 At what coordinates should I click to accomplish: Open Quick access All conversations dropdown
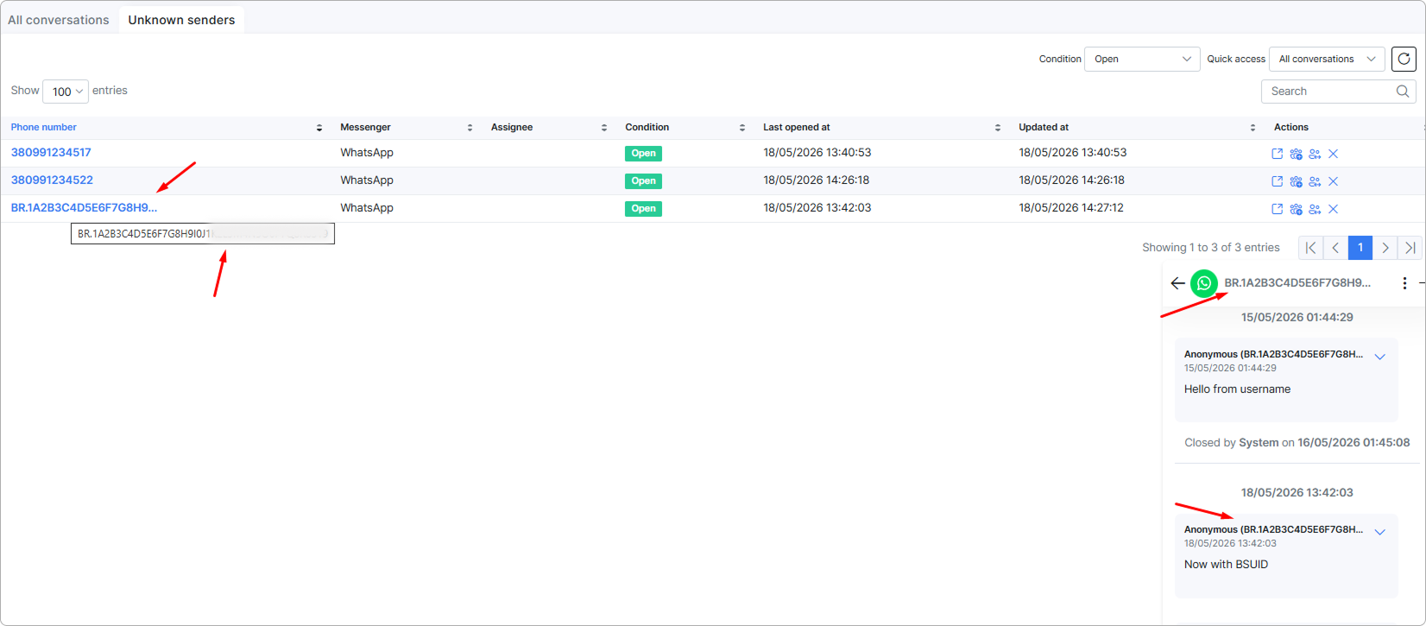coord(1327,59)
